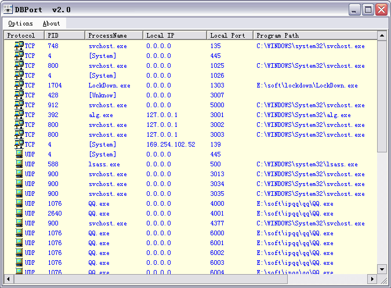Click the horizontal scrollbar thumb
The height and width of the screenshot is (288, 391).
click(x=151, y=279)
